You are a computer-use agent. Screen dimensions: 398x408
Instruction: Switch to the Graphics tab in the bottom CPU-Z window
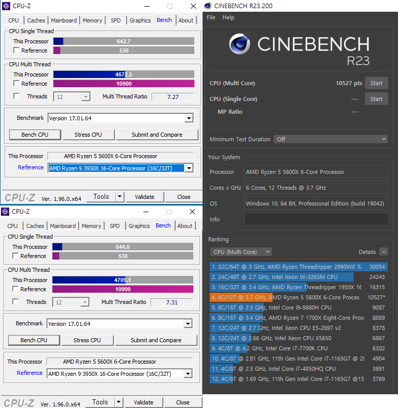139,226
